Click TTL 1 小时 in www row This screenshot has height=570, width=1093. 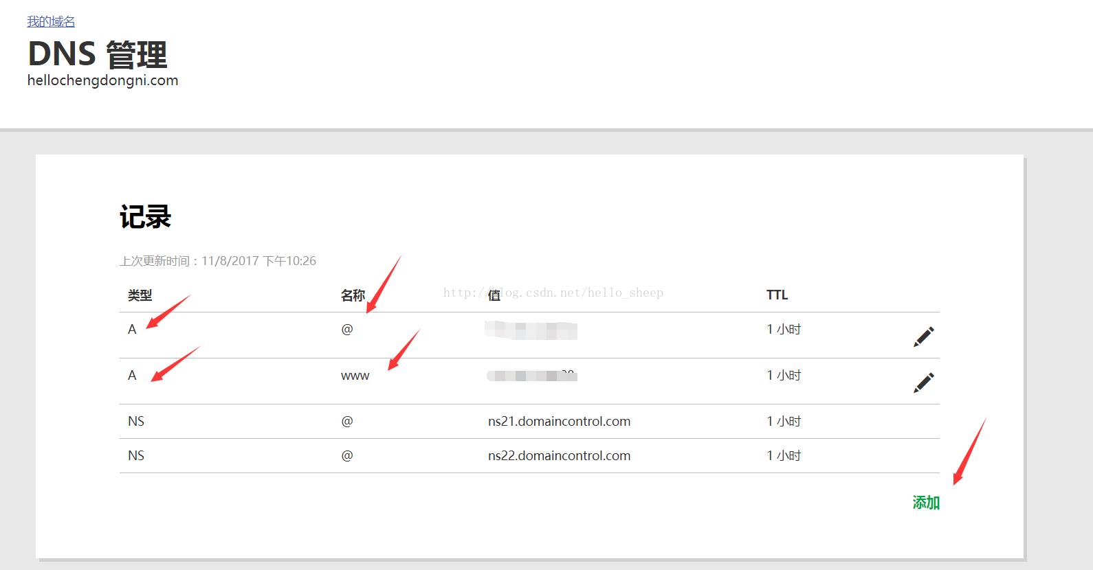tap(784, 375)
